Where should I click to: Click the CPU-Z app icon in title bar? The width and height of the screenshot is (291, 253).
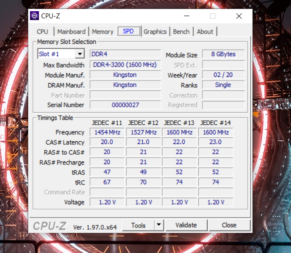pos(34,16)
